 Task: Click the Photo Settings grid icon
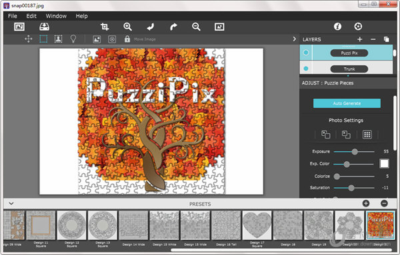coord(367,134)
